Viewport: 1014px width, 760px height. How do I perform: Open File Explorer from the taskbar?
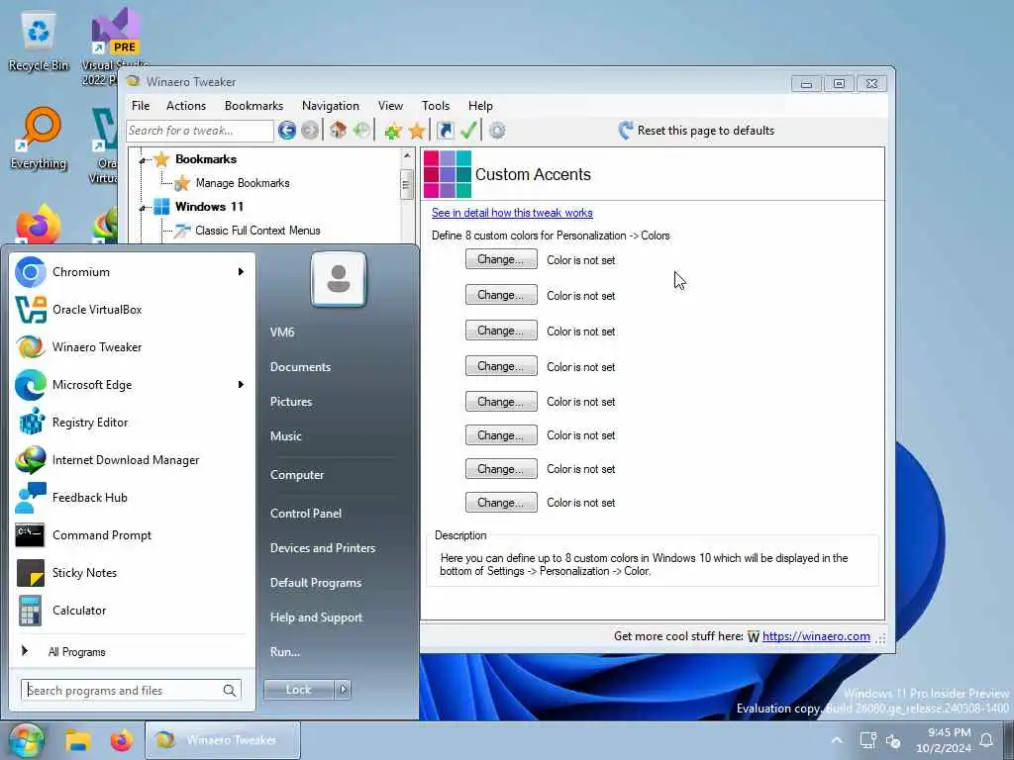pyautogui.click(x=77, y=740)
